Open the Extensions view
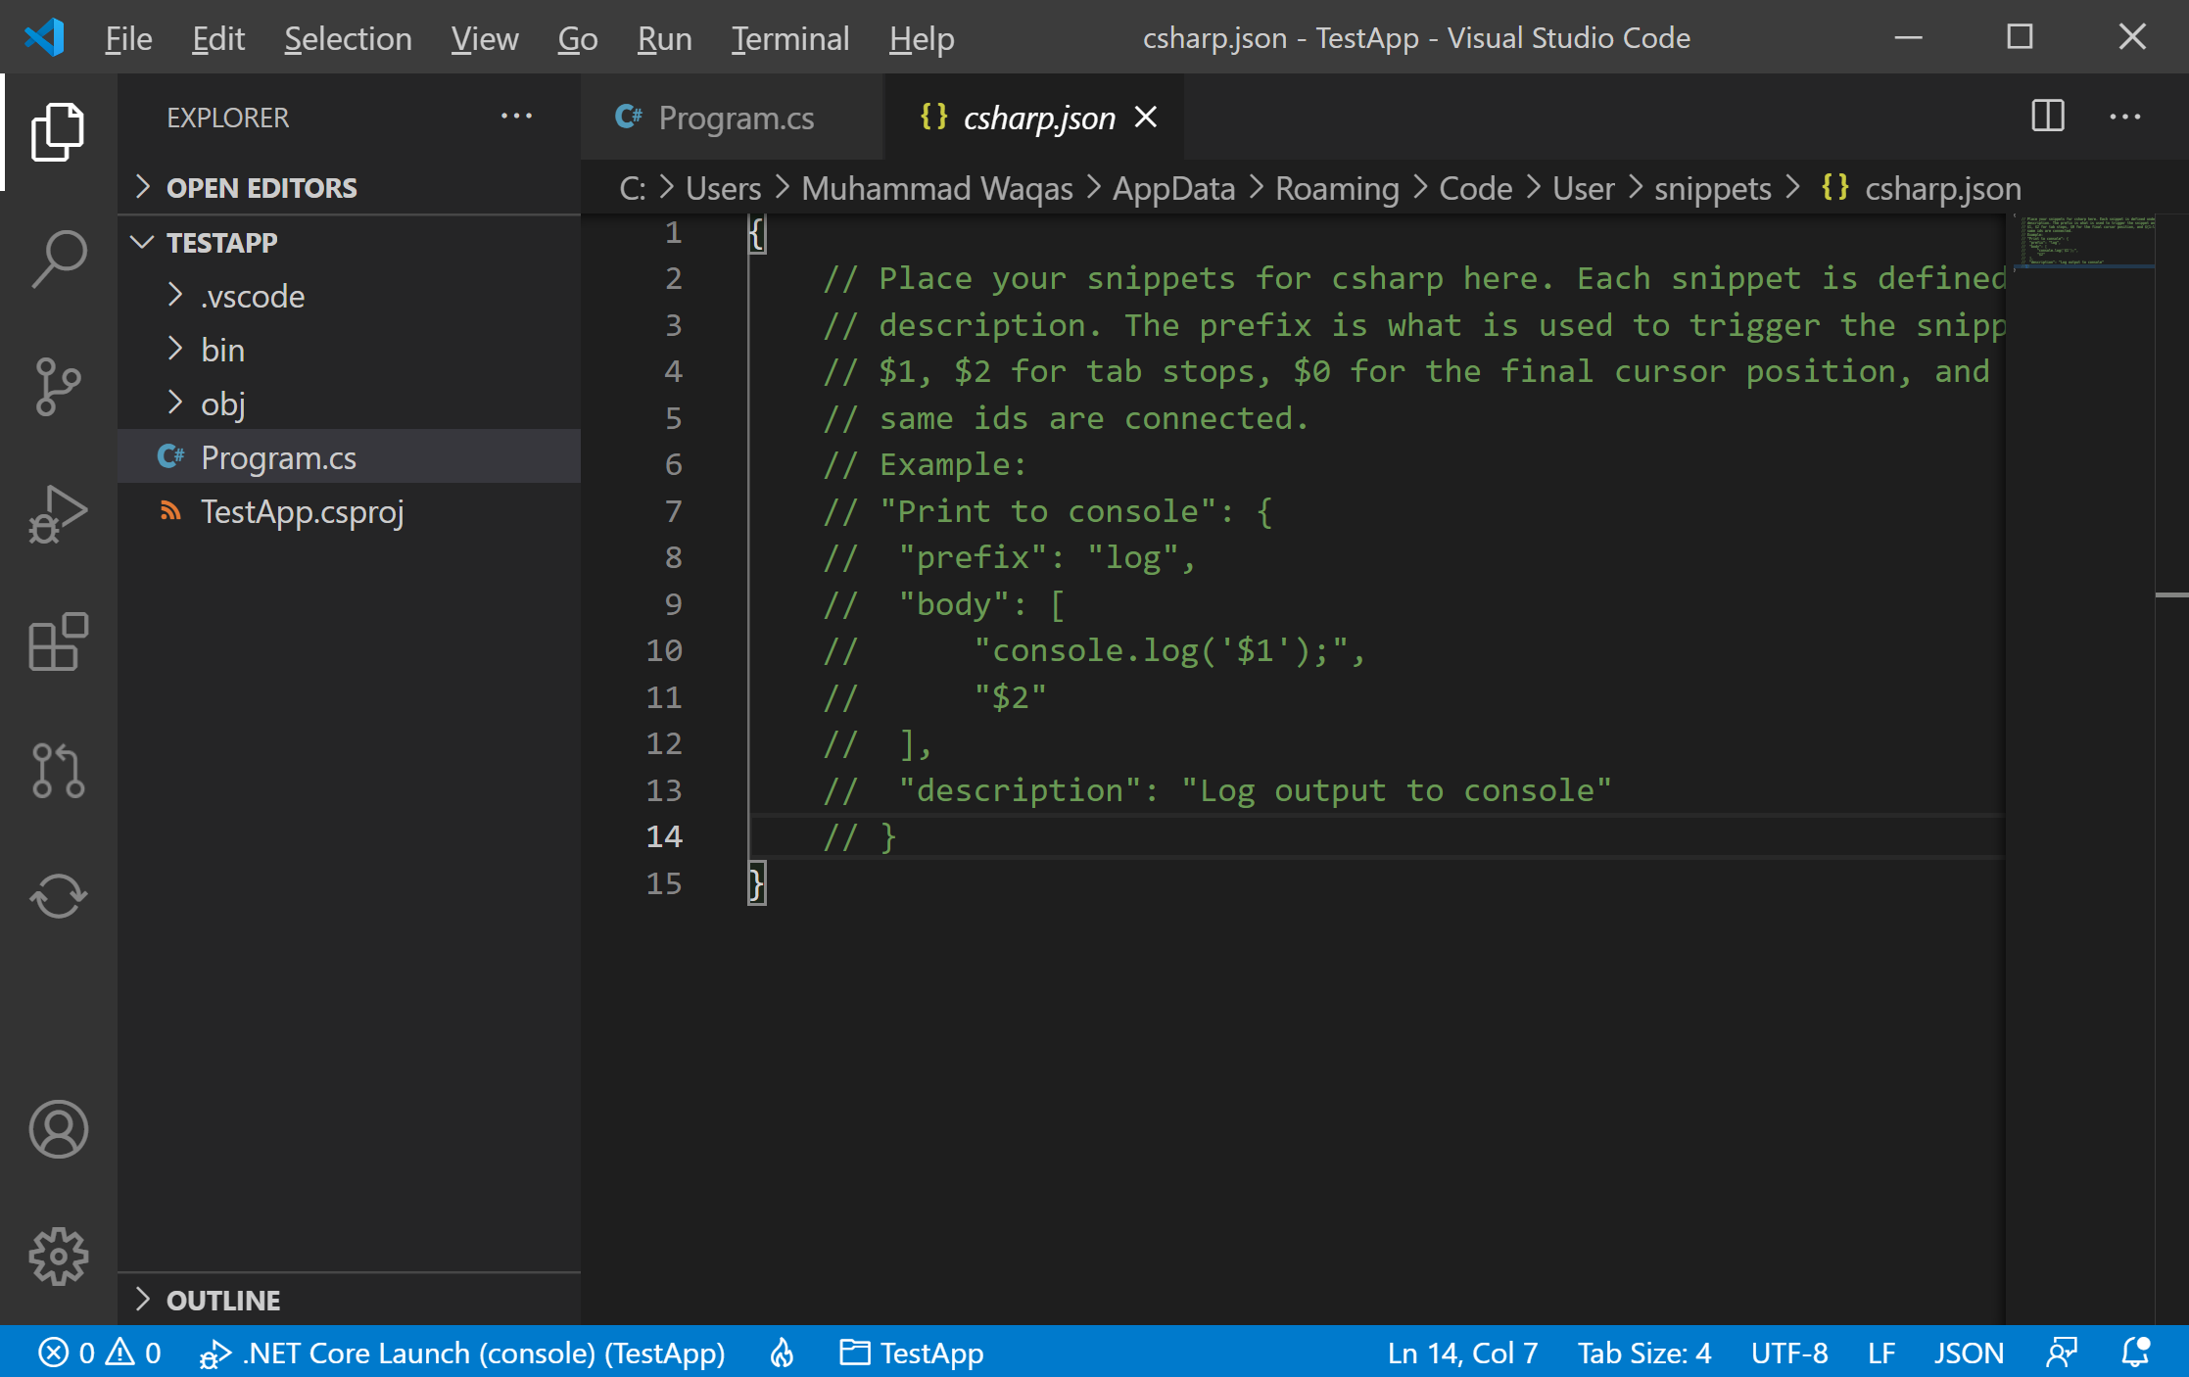This screenshot has width=2189, height=1377. point(59,641)
